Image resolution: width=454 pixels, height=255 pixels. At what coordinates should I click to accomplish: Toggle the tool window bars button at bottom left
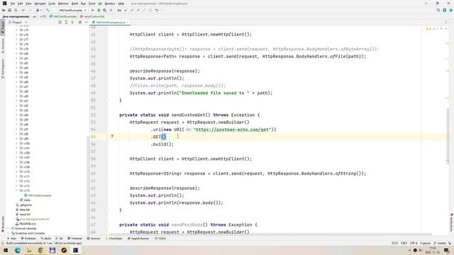coord(3,243)
